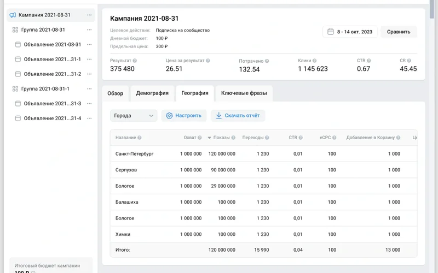
Task: Click Итоговый бюджет кампании label
Action: coord(47,266)
